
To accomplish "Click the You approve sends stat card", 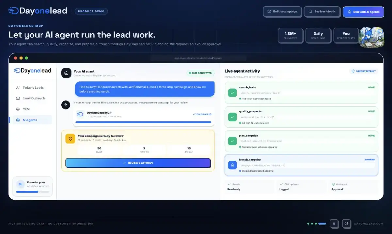I will click(x=346, y=36).
